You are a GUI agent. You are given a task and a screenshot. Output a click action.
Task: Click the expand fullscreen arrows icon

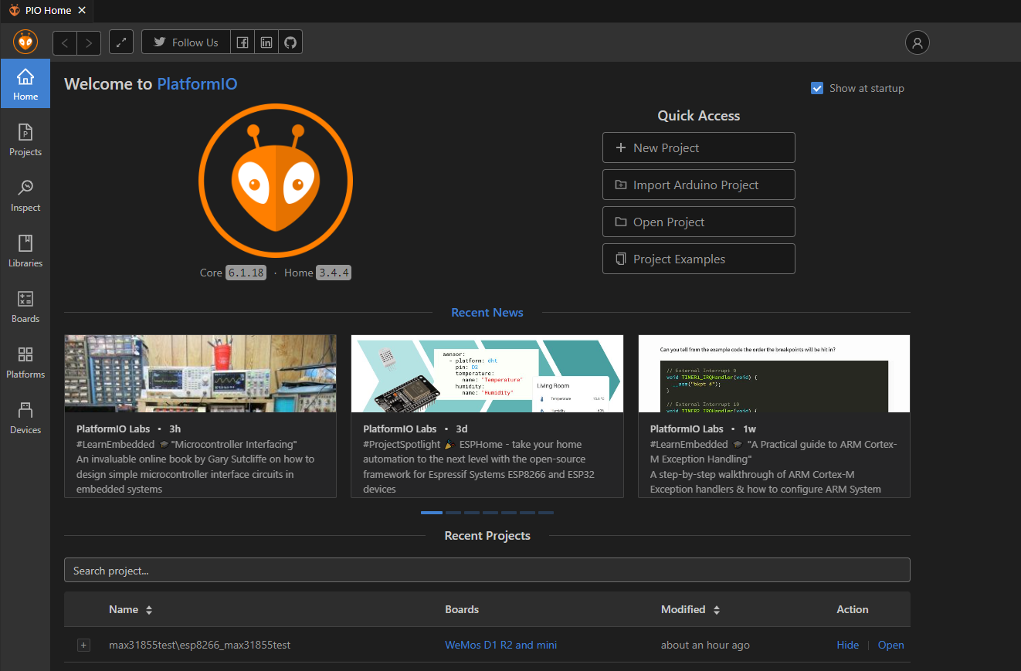pos(121,42)
